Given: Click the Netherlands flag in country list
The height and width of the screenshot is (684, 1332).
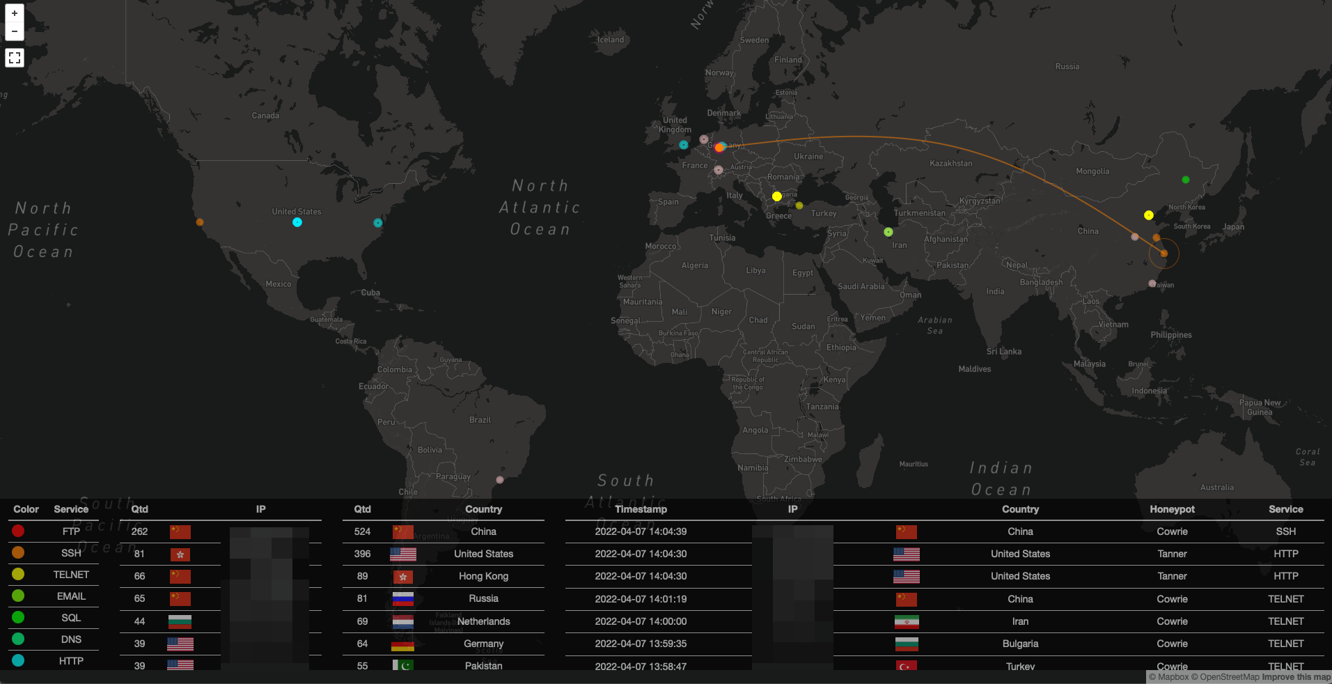Looking at the screenshot, I should click(x=402, y=621).
